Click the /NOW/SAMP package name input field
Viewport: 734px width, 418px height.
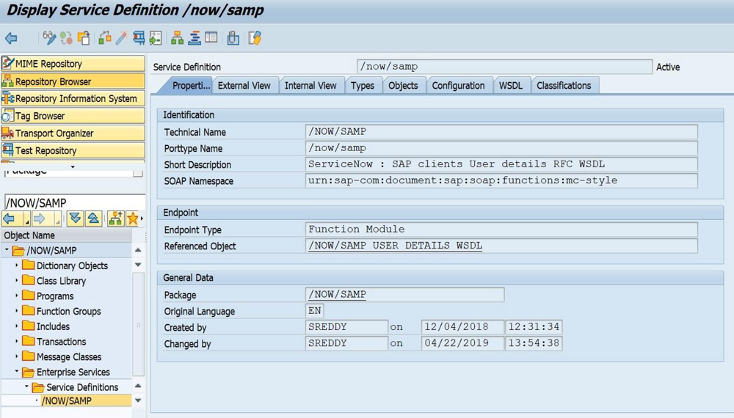coord(74,202)
